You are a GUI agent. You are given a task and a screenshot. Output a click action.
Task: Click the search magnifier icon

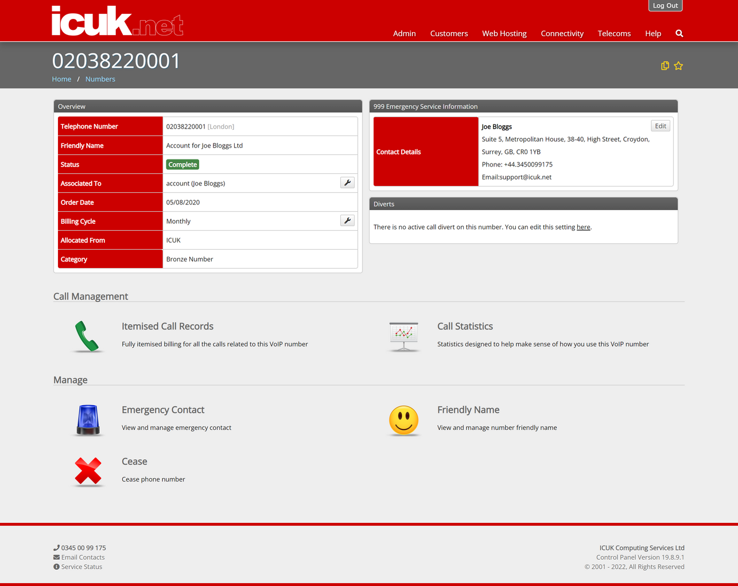tap(679, 33)
